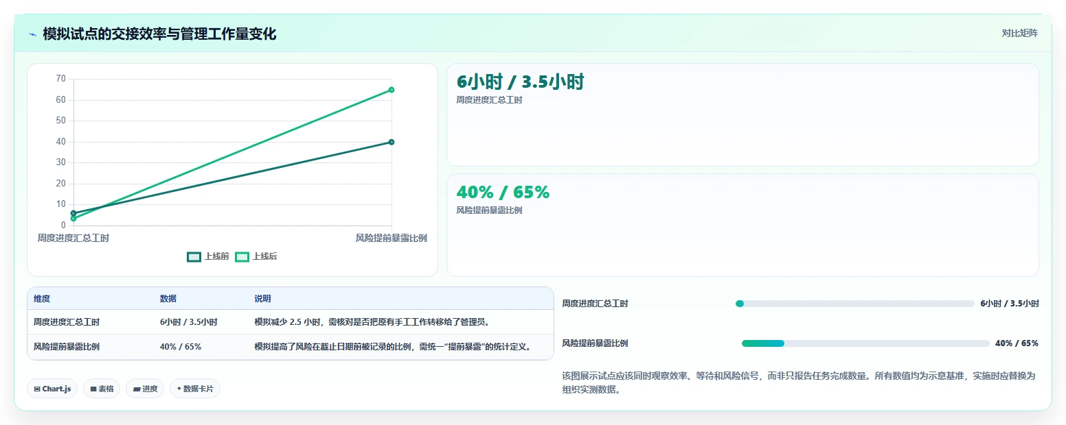Click the footnote paragraph starting 该图展示试点

pos(798,383)
